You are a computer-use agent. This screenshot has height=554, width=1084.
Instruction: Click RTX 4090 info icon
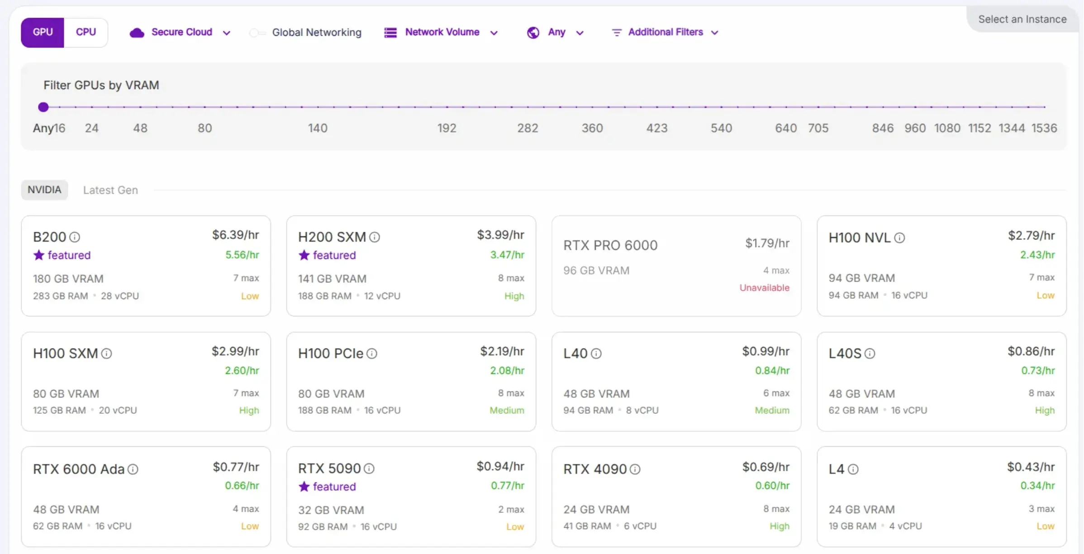coord(635,469)
